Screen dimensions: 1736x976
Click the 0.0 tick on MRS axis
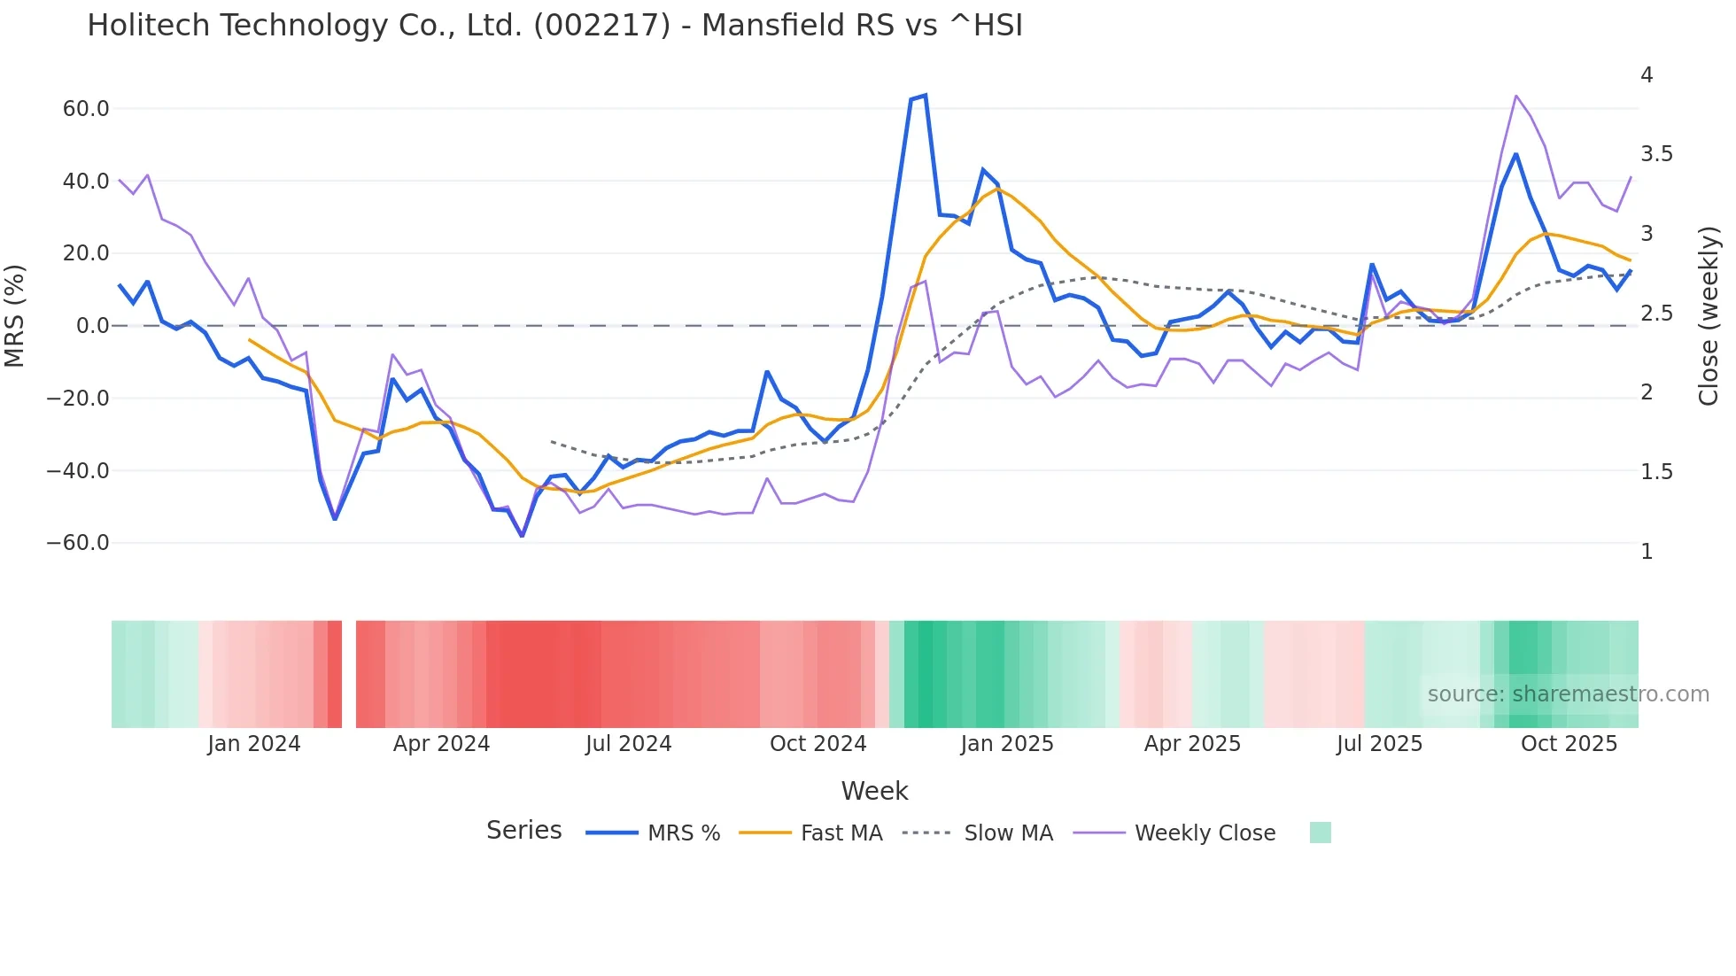pos(92,326)
